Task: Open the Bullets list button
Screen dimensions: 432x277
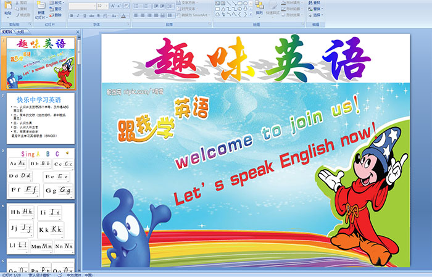Action: pos(137,6)
